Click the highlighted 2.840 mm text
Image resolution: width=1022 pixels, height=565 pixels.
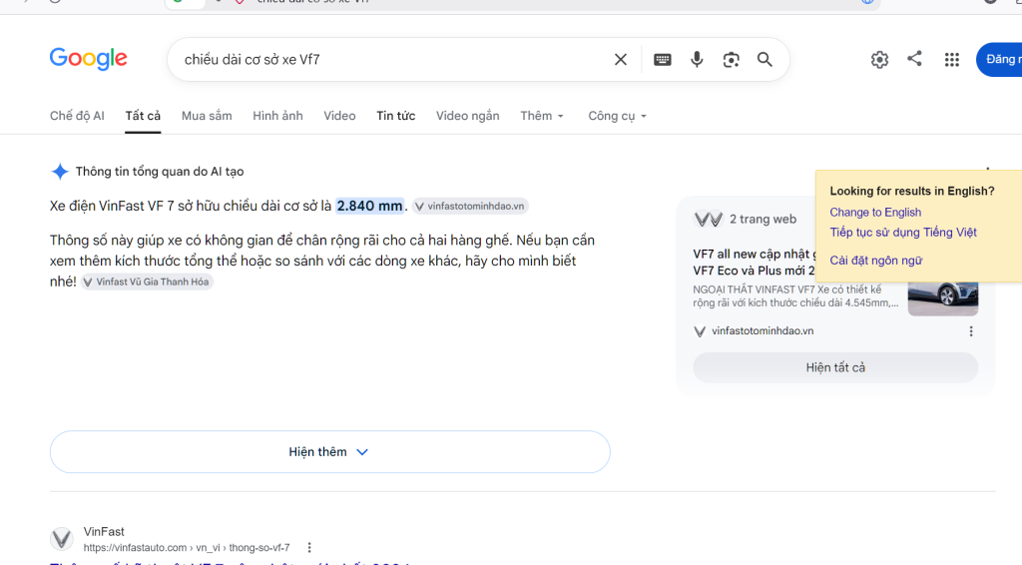coord(369,206)
